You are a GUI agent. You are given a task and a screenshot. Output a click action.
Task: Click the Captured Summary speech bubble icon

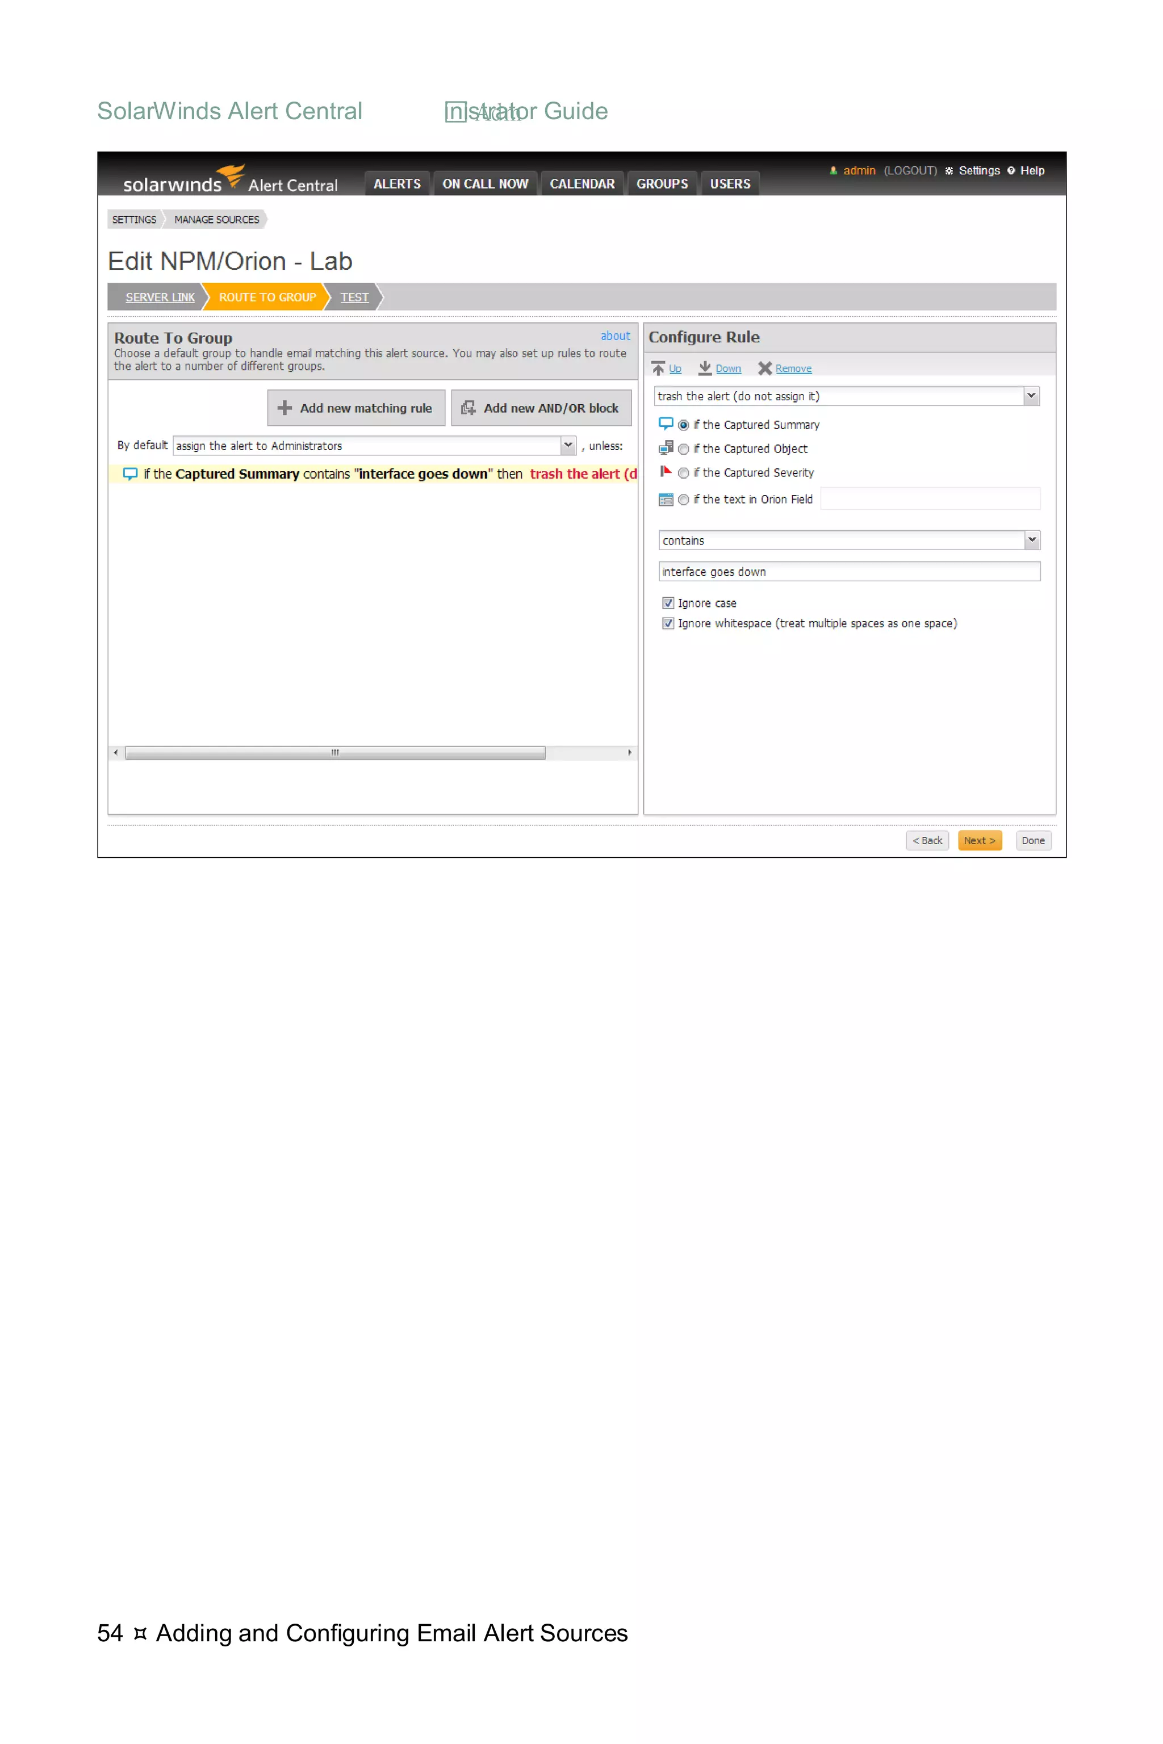(666, 424)
